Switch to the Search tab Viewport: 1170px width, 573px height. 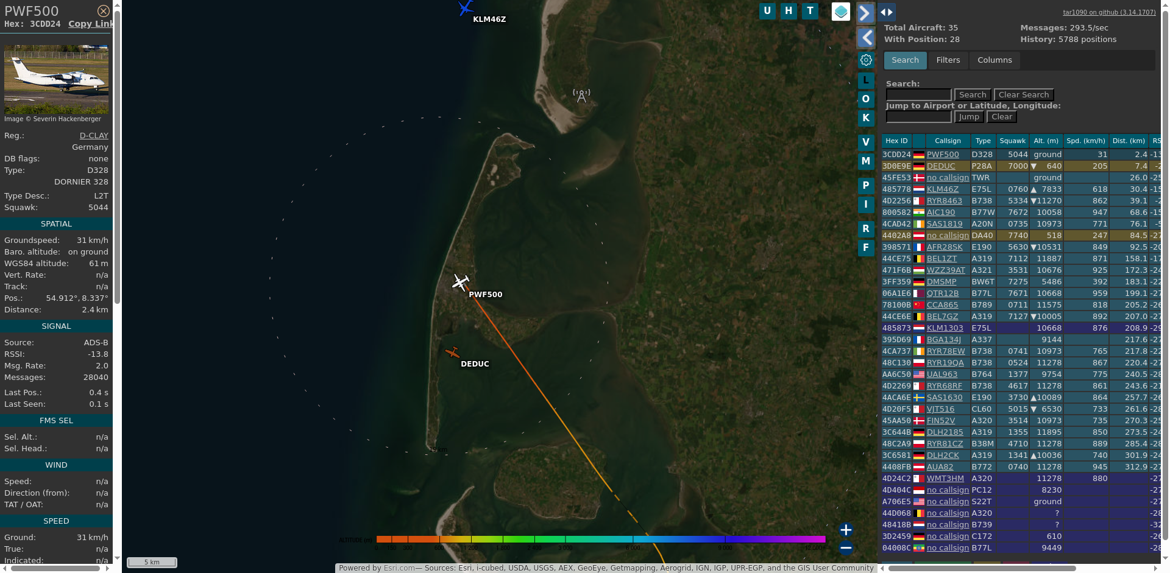pos(905,60)
